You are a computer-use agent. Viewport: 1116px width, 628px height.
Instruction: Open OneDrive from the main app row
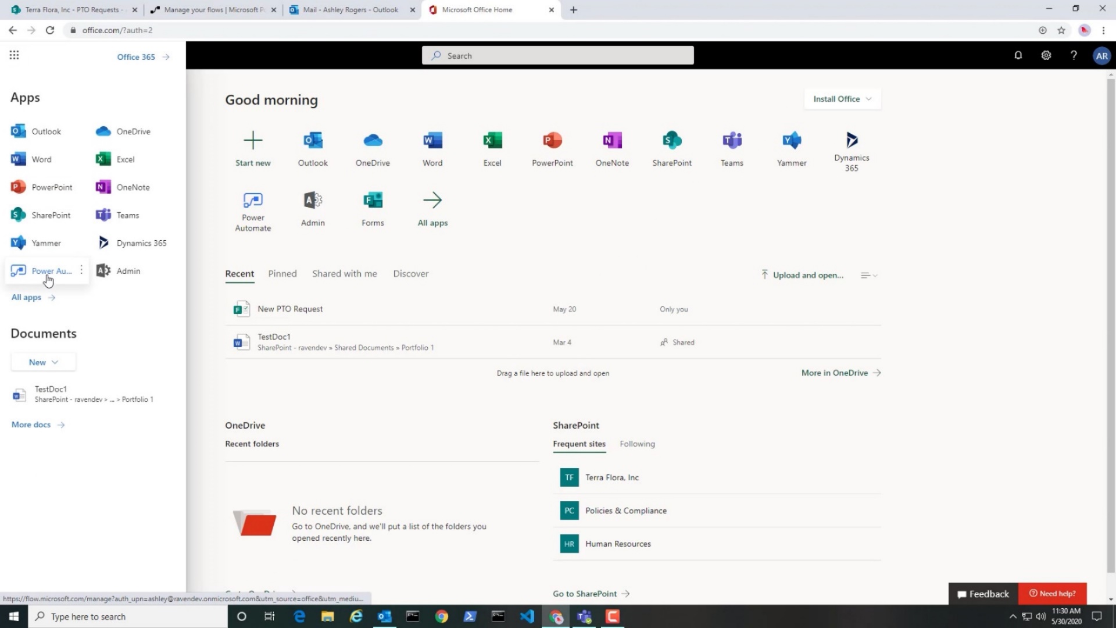[x=373, y=149]
